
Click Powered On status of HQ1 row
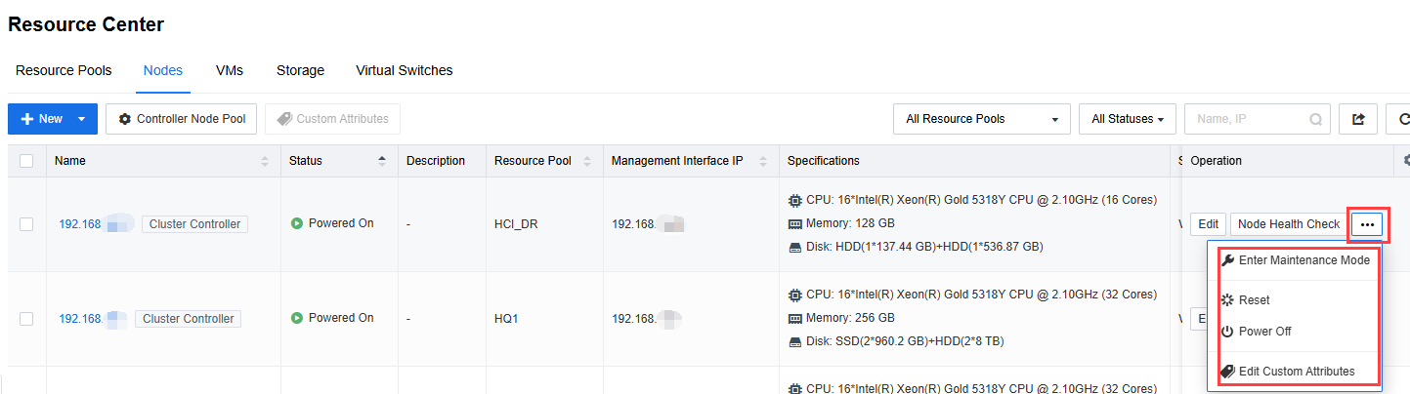pyautogui.click(x=332, y=318)
